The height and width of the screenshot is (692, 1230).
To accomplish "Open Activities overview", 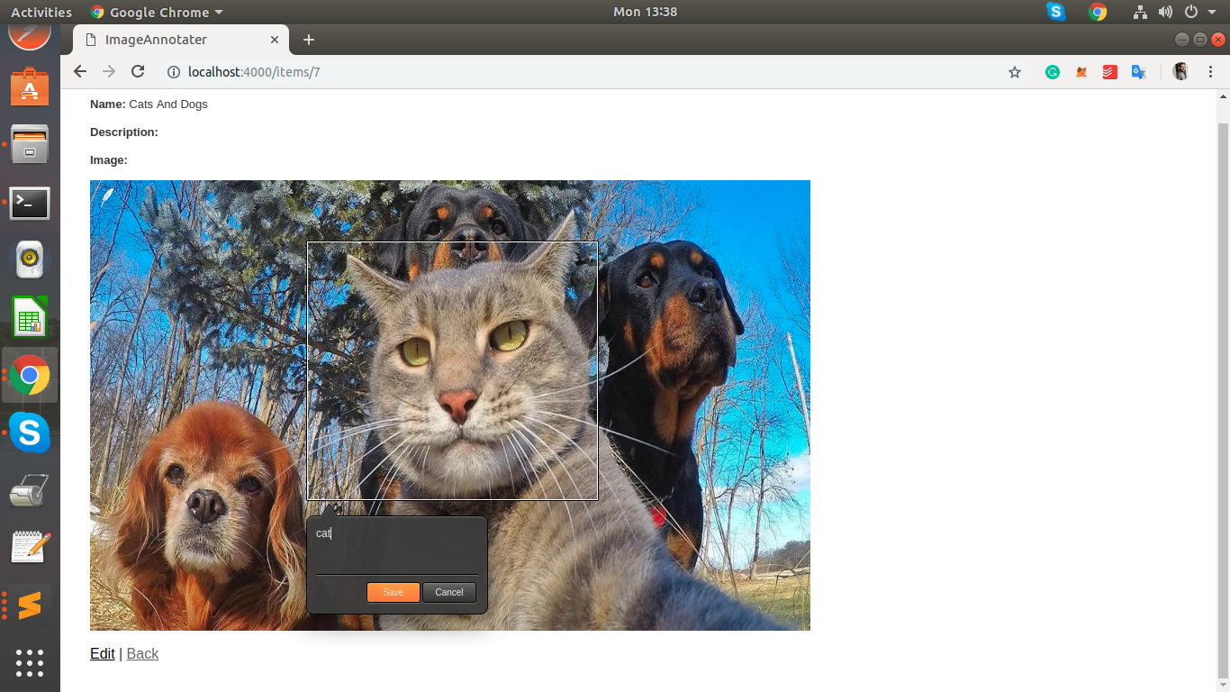I will [41, 12].
